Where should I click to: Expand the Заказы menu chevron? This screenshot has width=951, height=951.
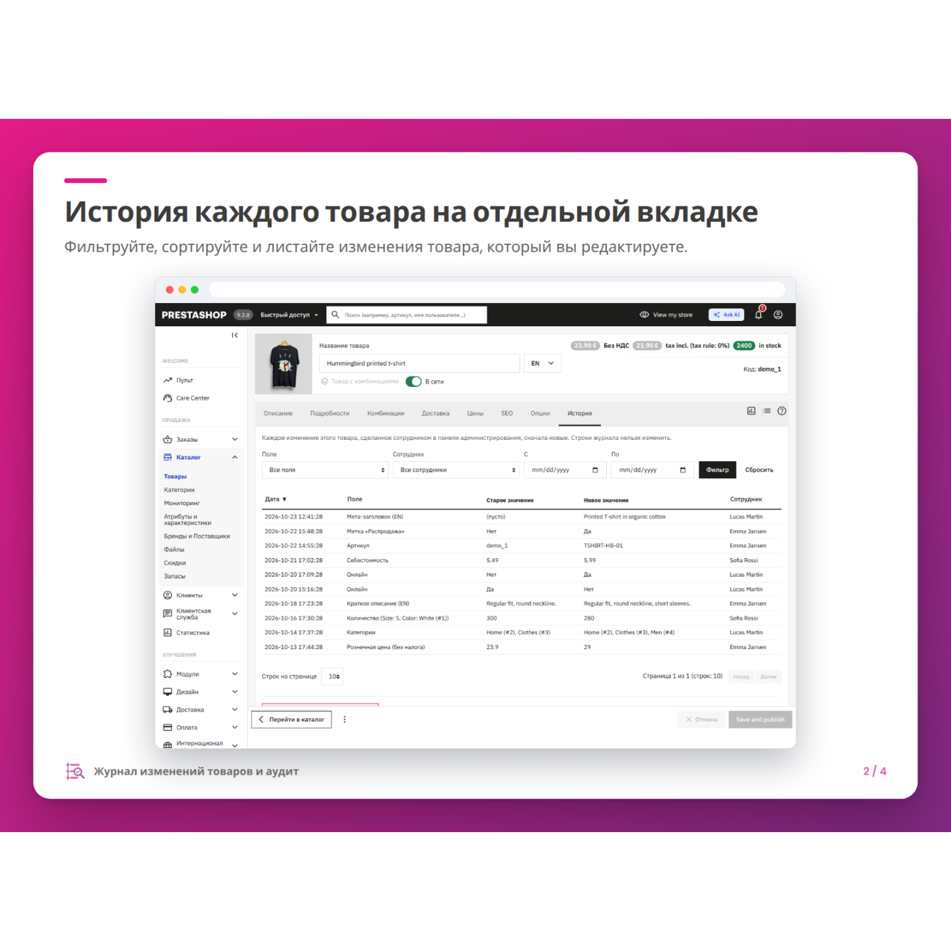pyautogui.click(x=234, y=439)
